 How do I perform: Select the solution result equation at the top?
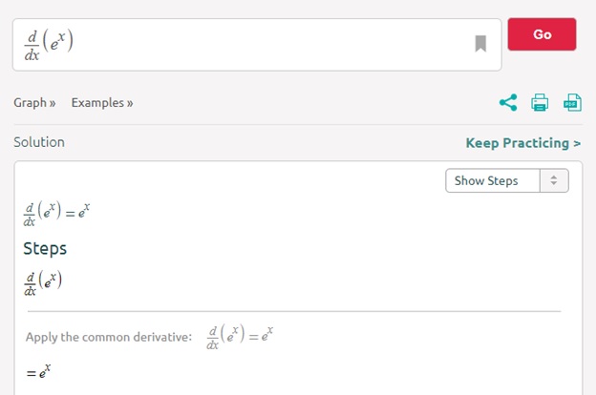coord(56,213)
